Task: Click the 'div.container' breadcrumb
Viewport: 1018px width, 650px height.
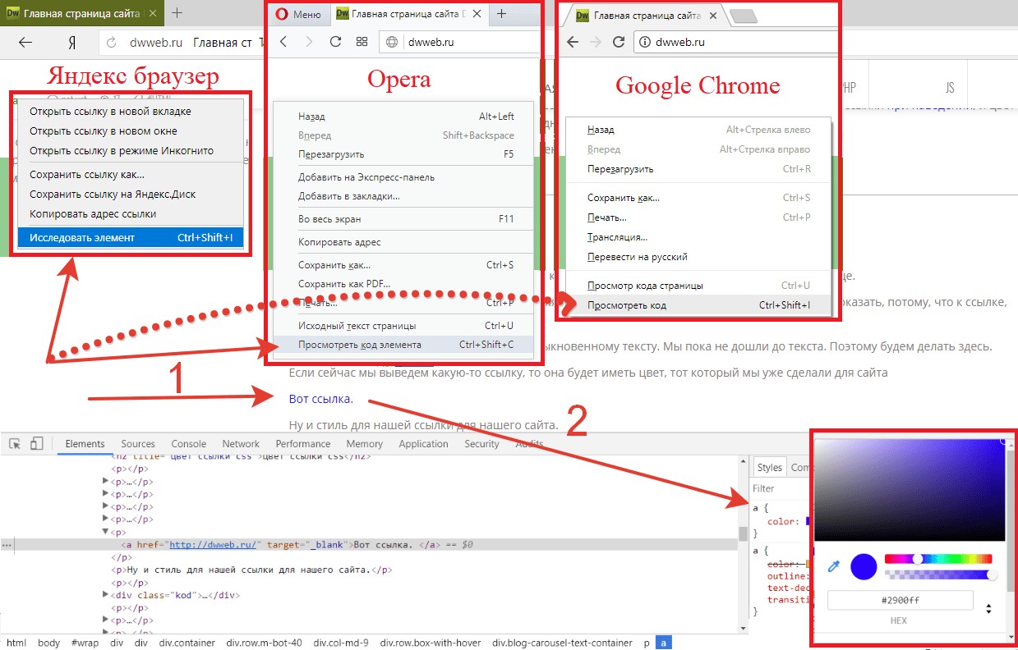Action: pos(187,643)
